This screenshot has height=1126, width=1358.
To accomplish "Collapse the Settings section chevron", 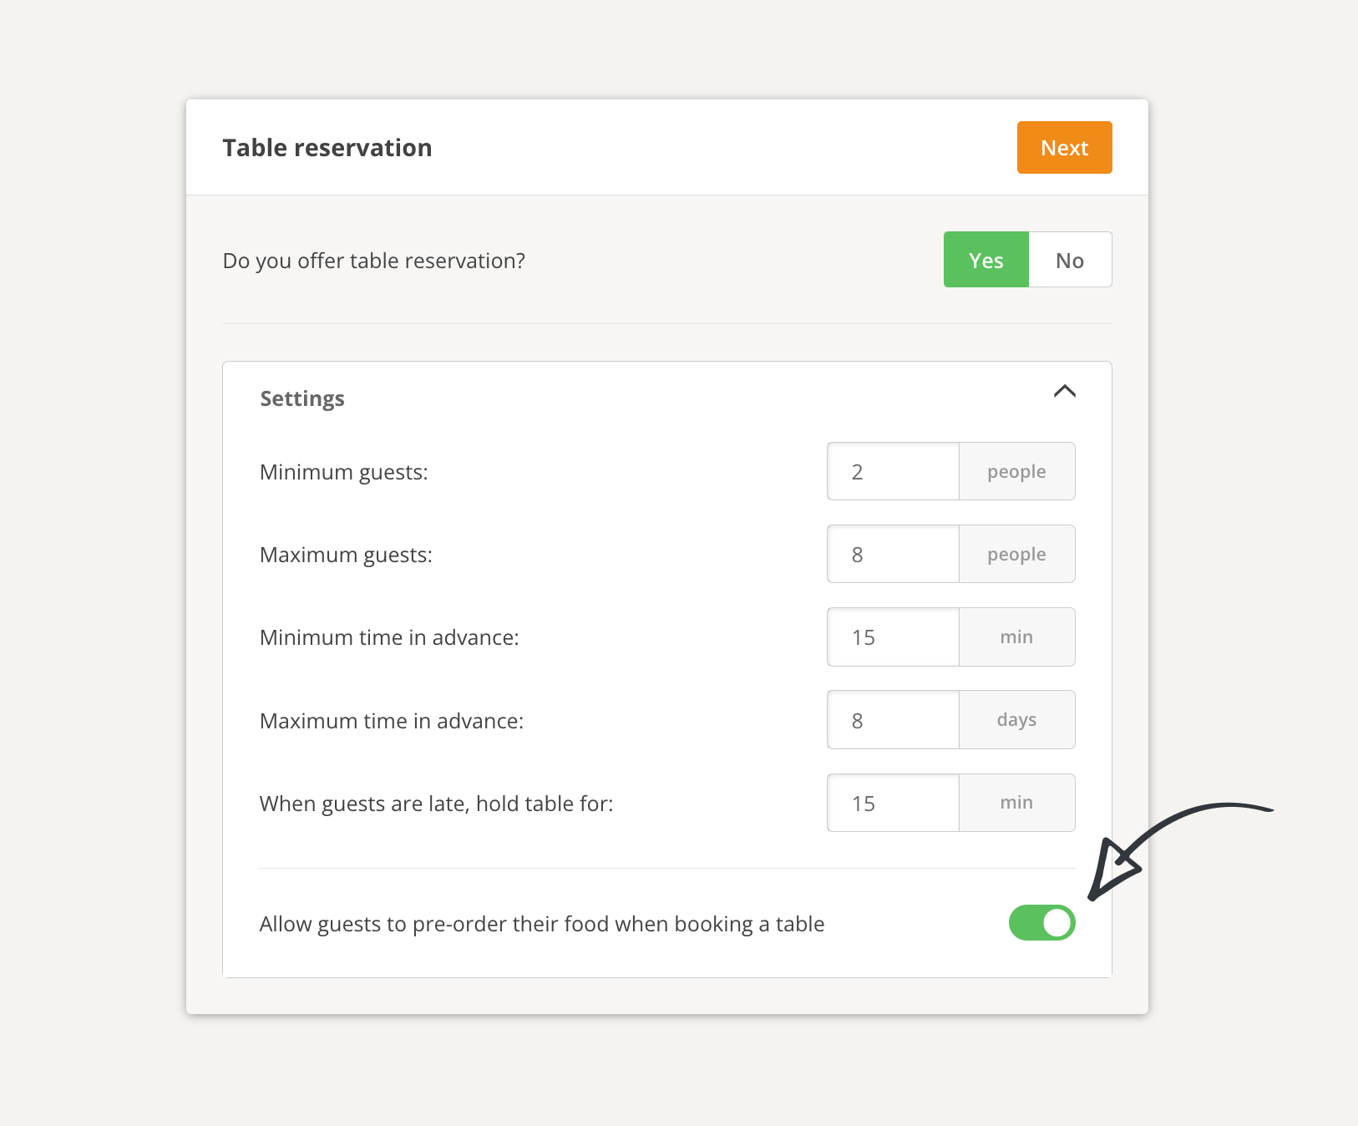I will [1064, 392].
